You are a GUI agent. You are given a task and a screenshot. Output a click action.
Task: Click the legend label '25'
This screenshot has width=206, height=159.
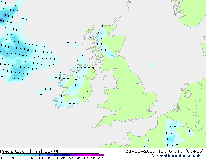point(63,158)
